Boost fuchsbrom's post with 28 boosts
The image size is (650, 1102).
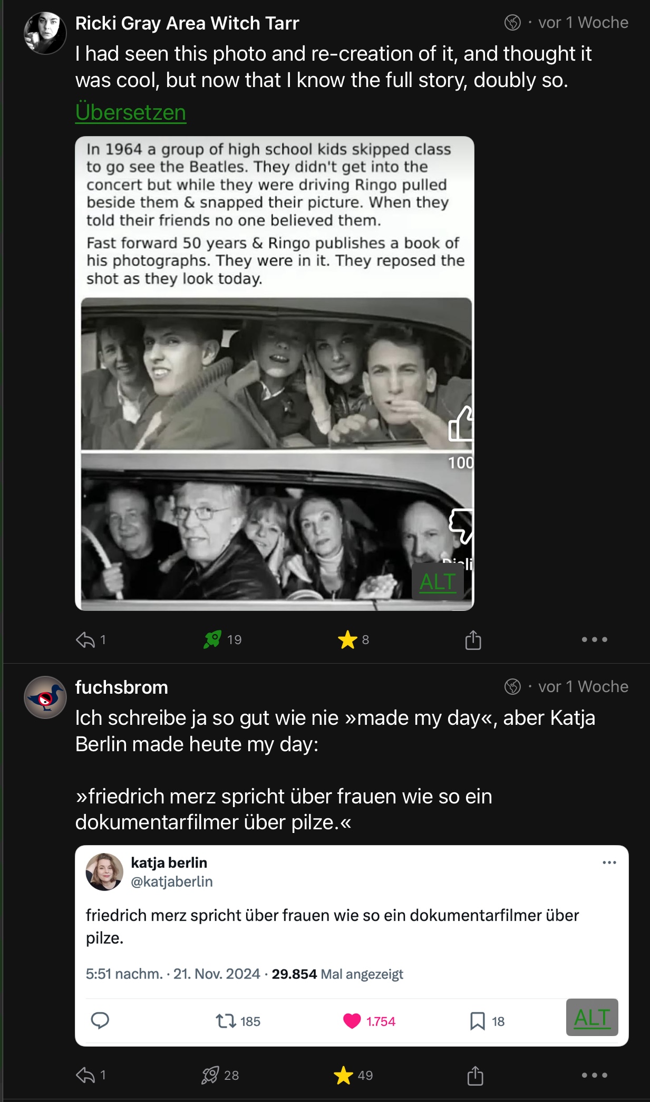(210, 1075)
